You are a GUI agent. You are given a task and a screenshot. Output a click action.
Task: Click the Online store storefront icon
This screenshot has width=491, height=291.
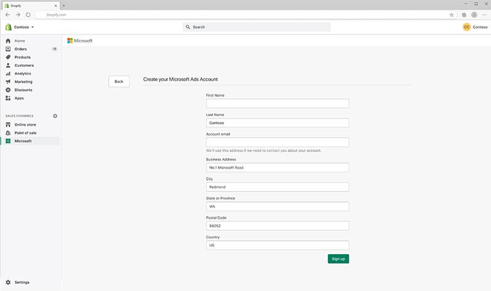pos(8,125)
